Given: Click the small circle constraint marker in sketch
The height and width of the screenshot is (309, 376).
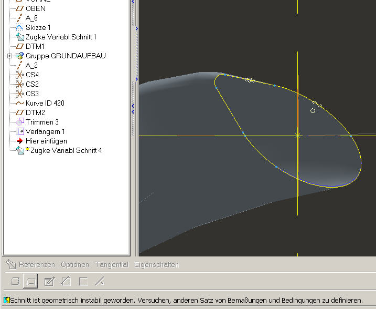Looking at the screenshot, I should (313, 110).
